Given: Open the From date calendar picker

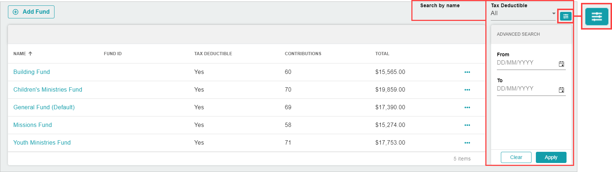Looking at the screenshot, I should pyautogui.click(x=561, y=64).
